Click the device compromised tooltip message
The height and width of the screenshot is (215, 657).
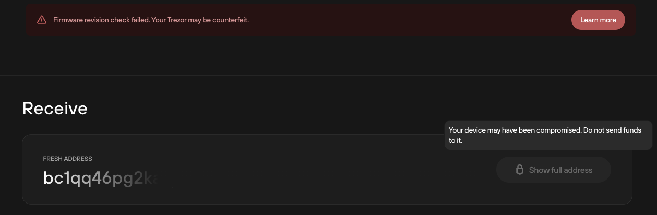548,135
